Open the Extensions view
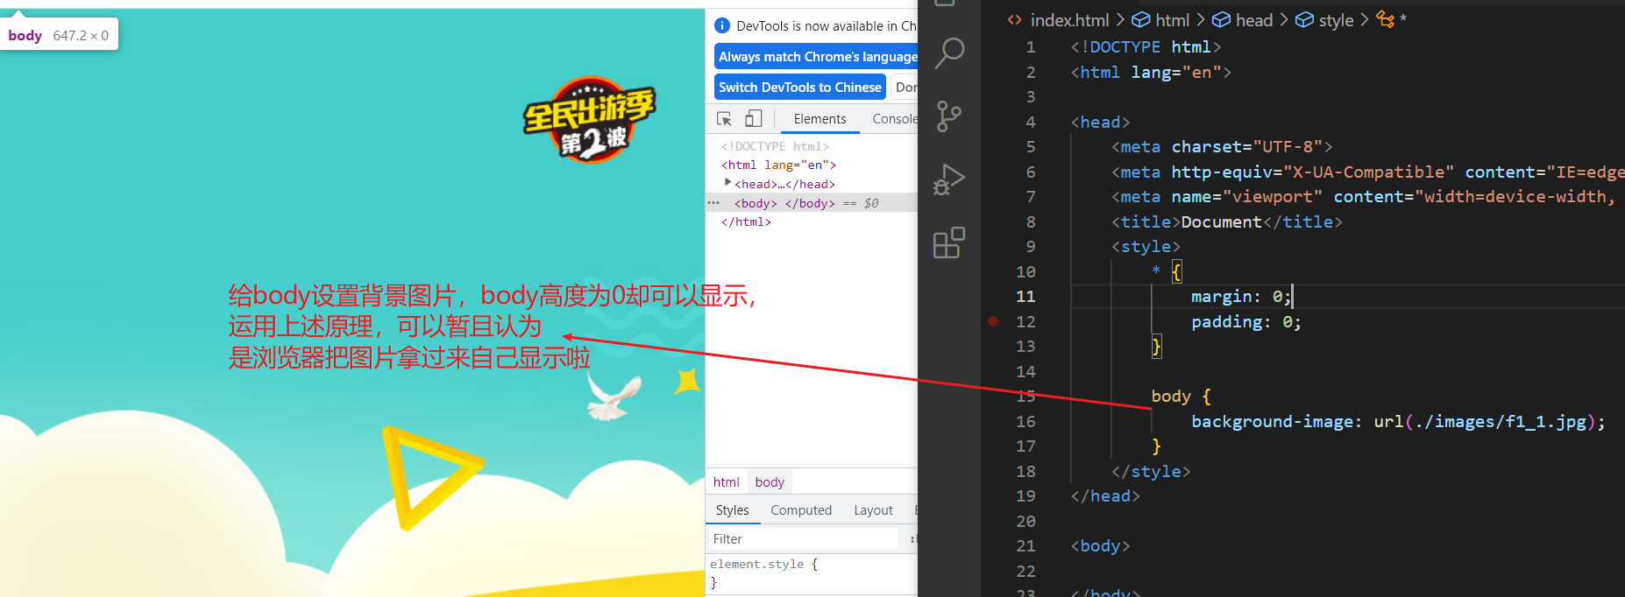The image size is (1625, 597). (949, 242)
